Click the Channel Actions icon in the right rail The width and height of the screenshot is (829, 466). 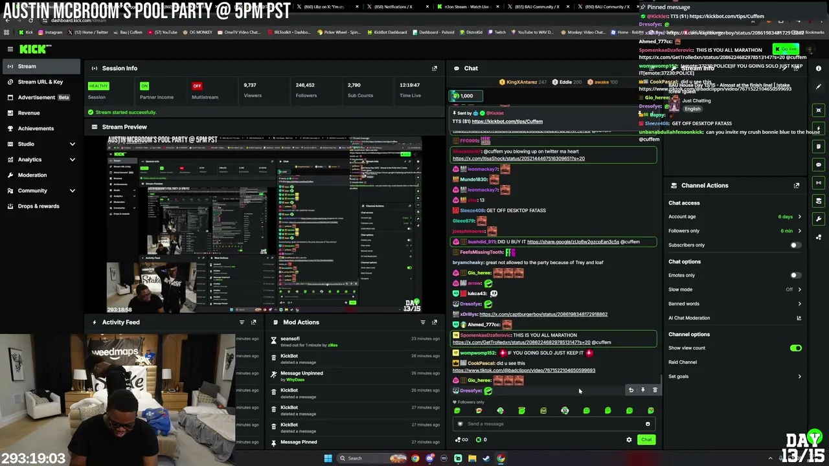point(819,201)
